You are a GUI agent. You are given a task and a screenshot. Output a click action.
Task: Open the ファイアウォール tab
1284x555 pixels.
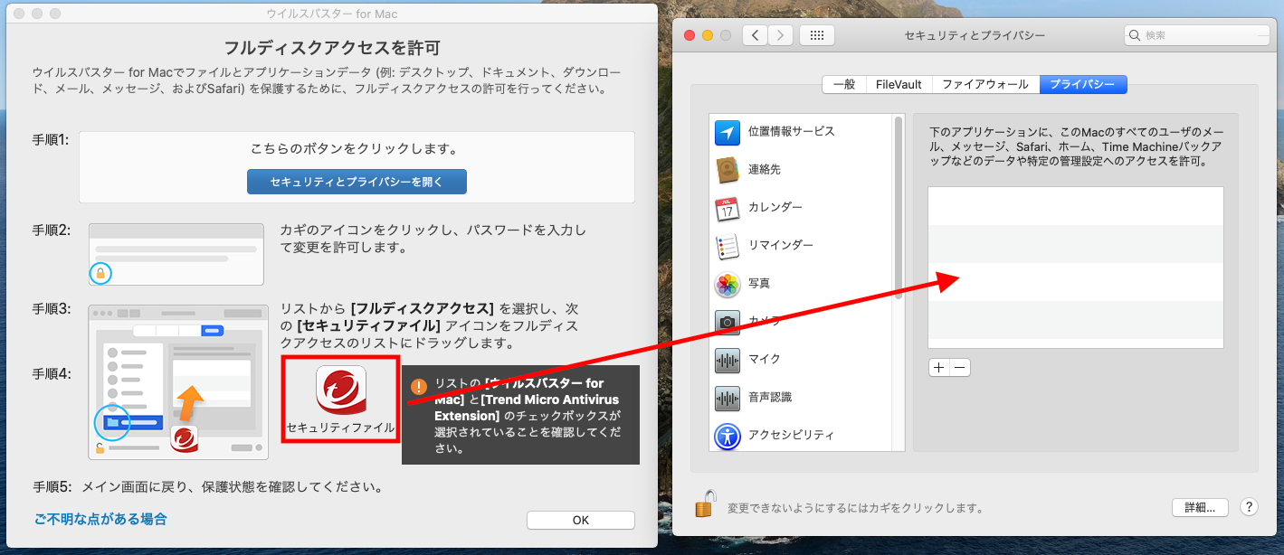click(x=985, y=84)
